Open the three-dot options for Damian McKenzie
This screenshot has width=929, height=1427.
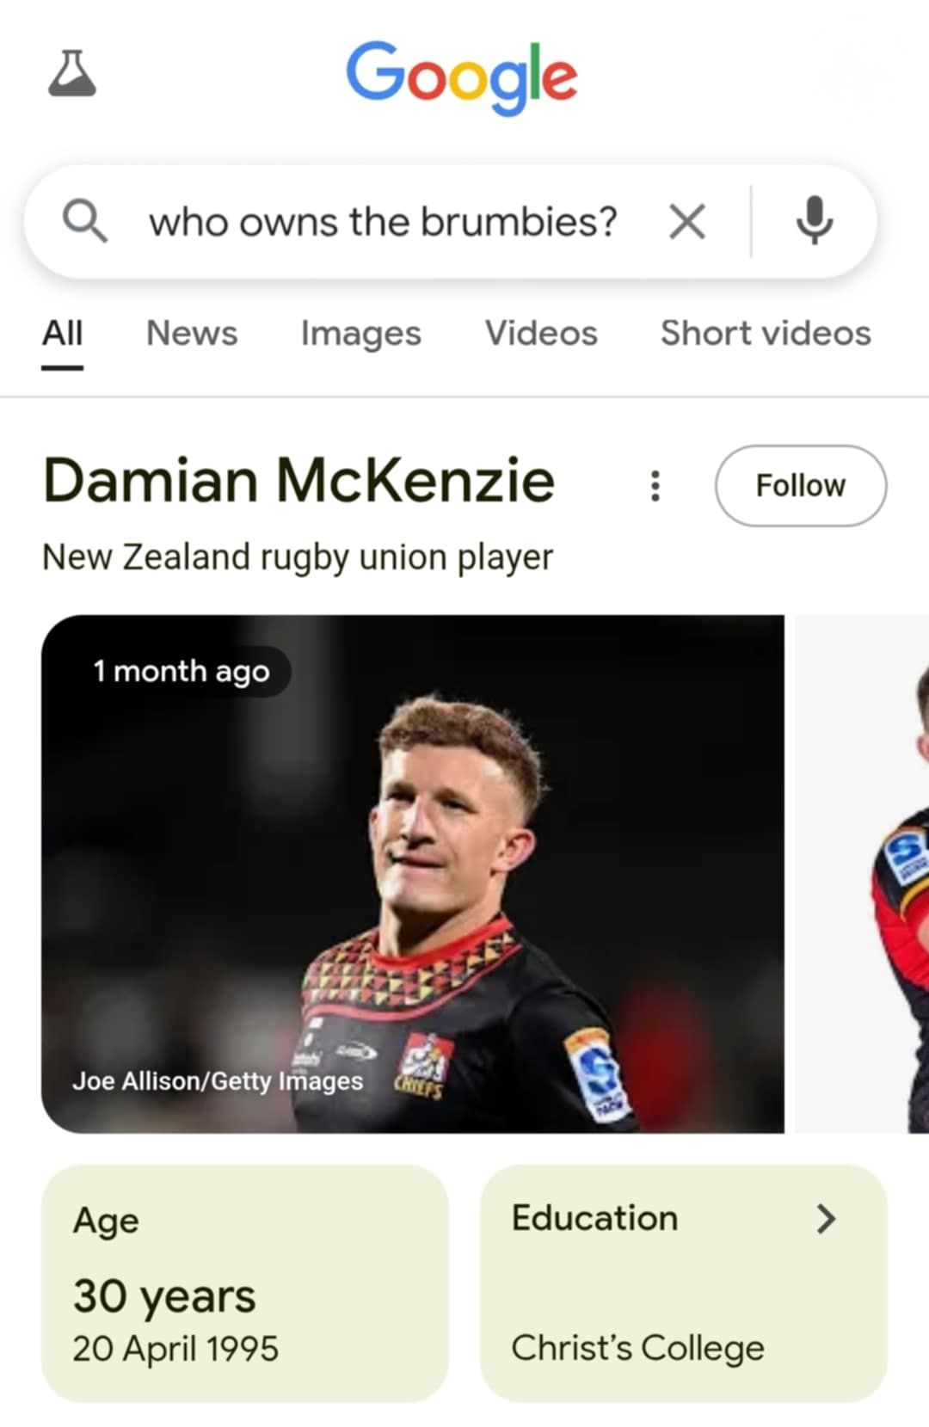point(655,486)
